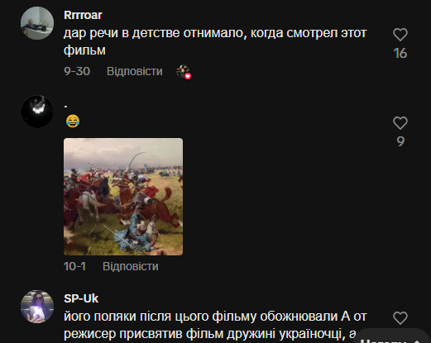
Task: Like the Rrrroar comment with the heart icon
Action: [x=400, y=35]
